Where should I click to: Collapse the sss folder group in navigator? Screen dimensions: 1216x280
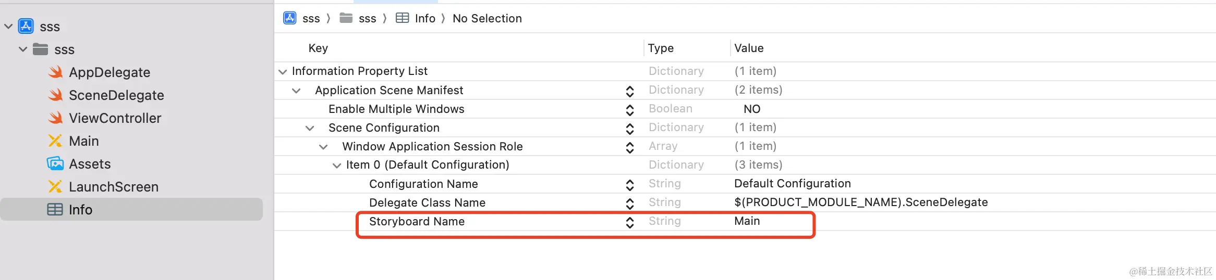pos(23,49)
